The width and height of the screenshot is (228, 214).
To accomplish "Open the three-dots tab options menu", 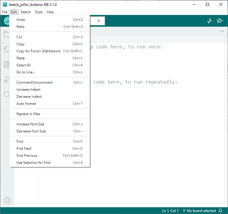I will [x=222, y=31].
